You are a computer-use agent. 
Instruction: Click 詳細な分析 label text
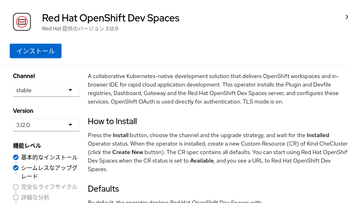coord(35,197)
